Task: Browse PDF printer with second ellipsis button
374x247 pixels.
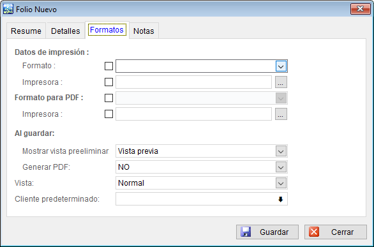Action: point(281,114)
